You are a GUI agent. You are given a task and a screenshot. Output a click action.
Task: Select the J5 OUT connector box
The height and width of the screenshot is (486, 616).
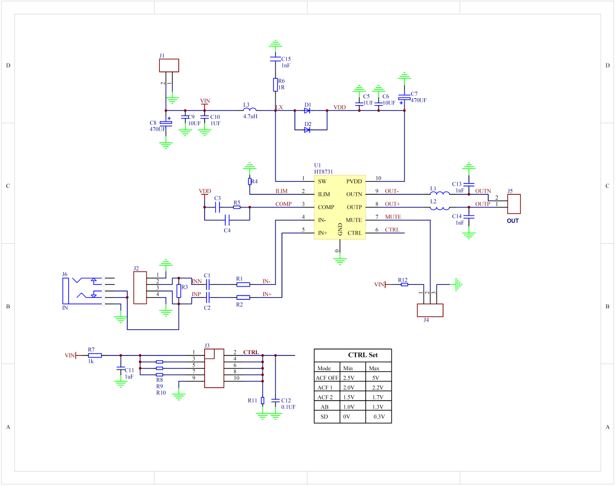(x=513, y=204)
